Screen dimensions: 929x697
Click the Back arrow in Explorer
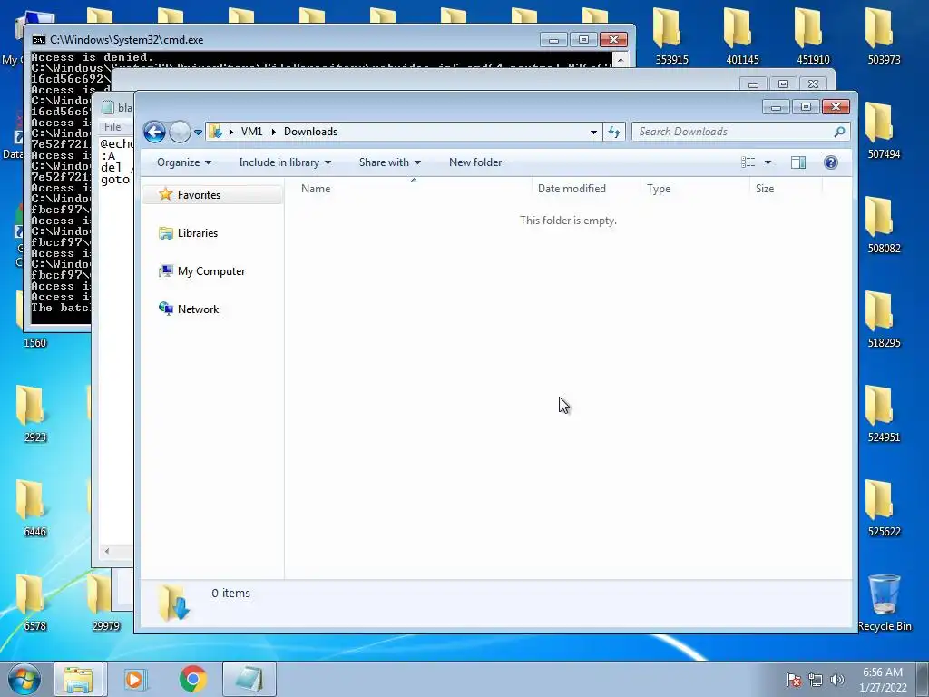[154, 132]
